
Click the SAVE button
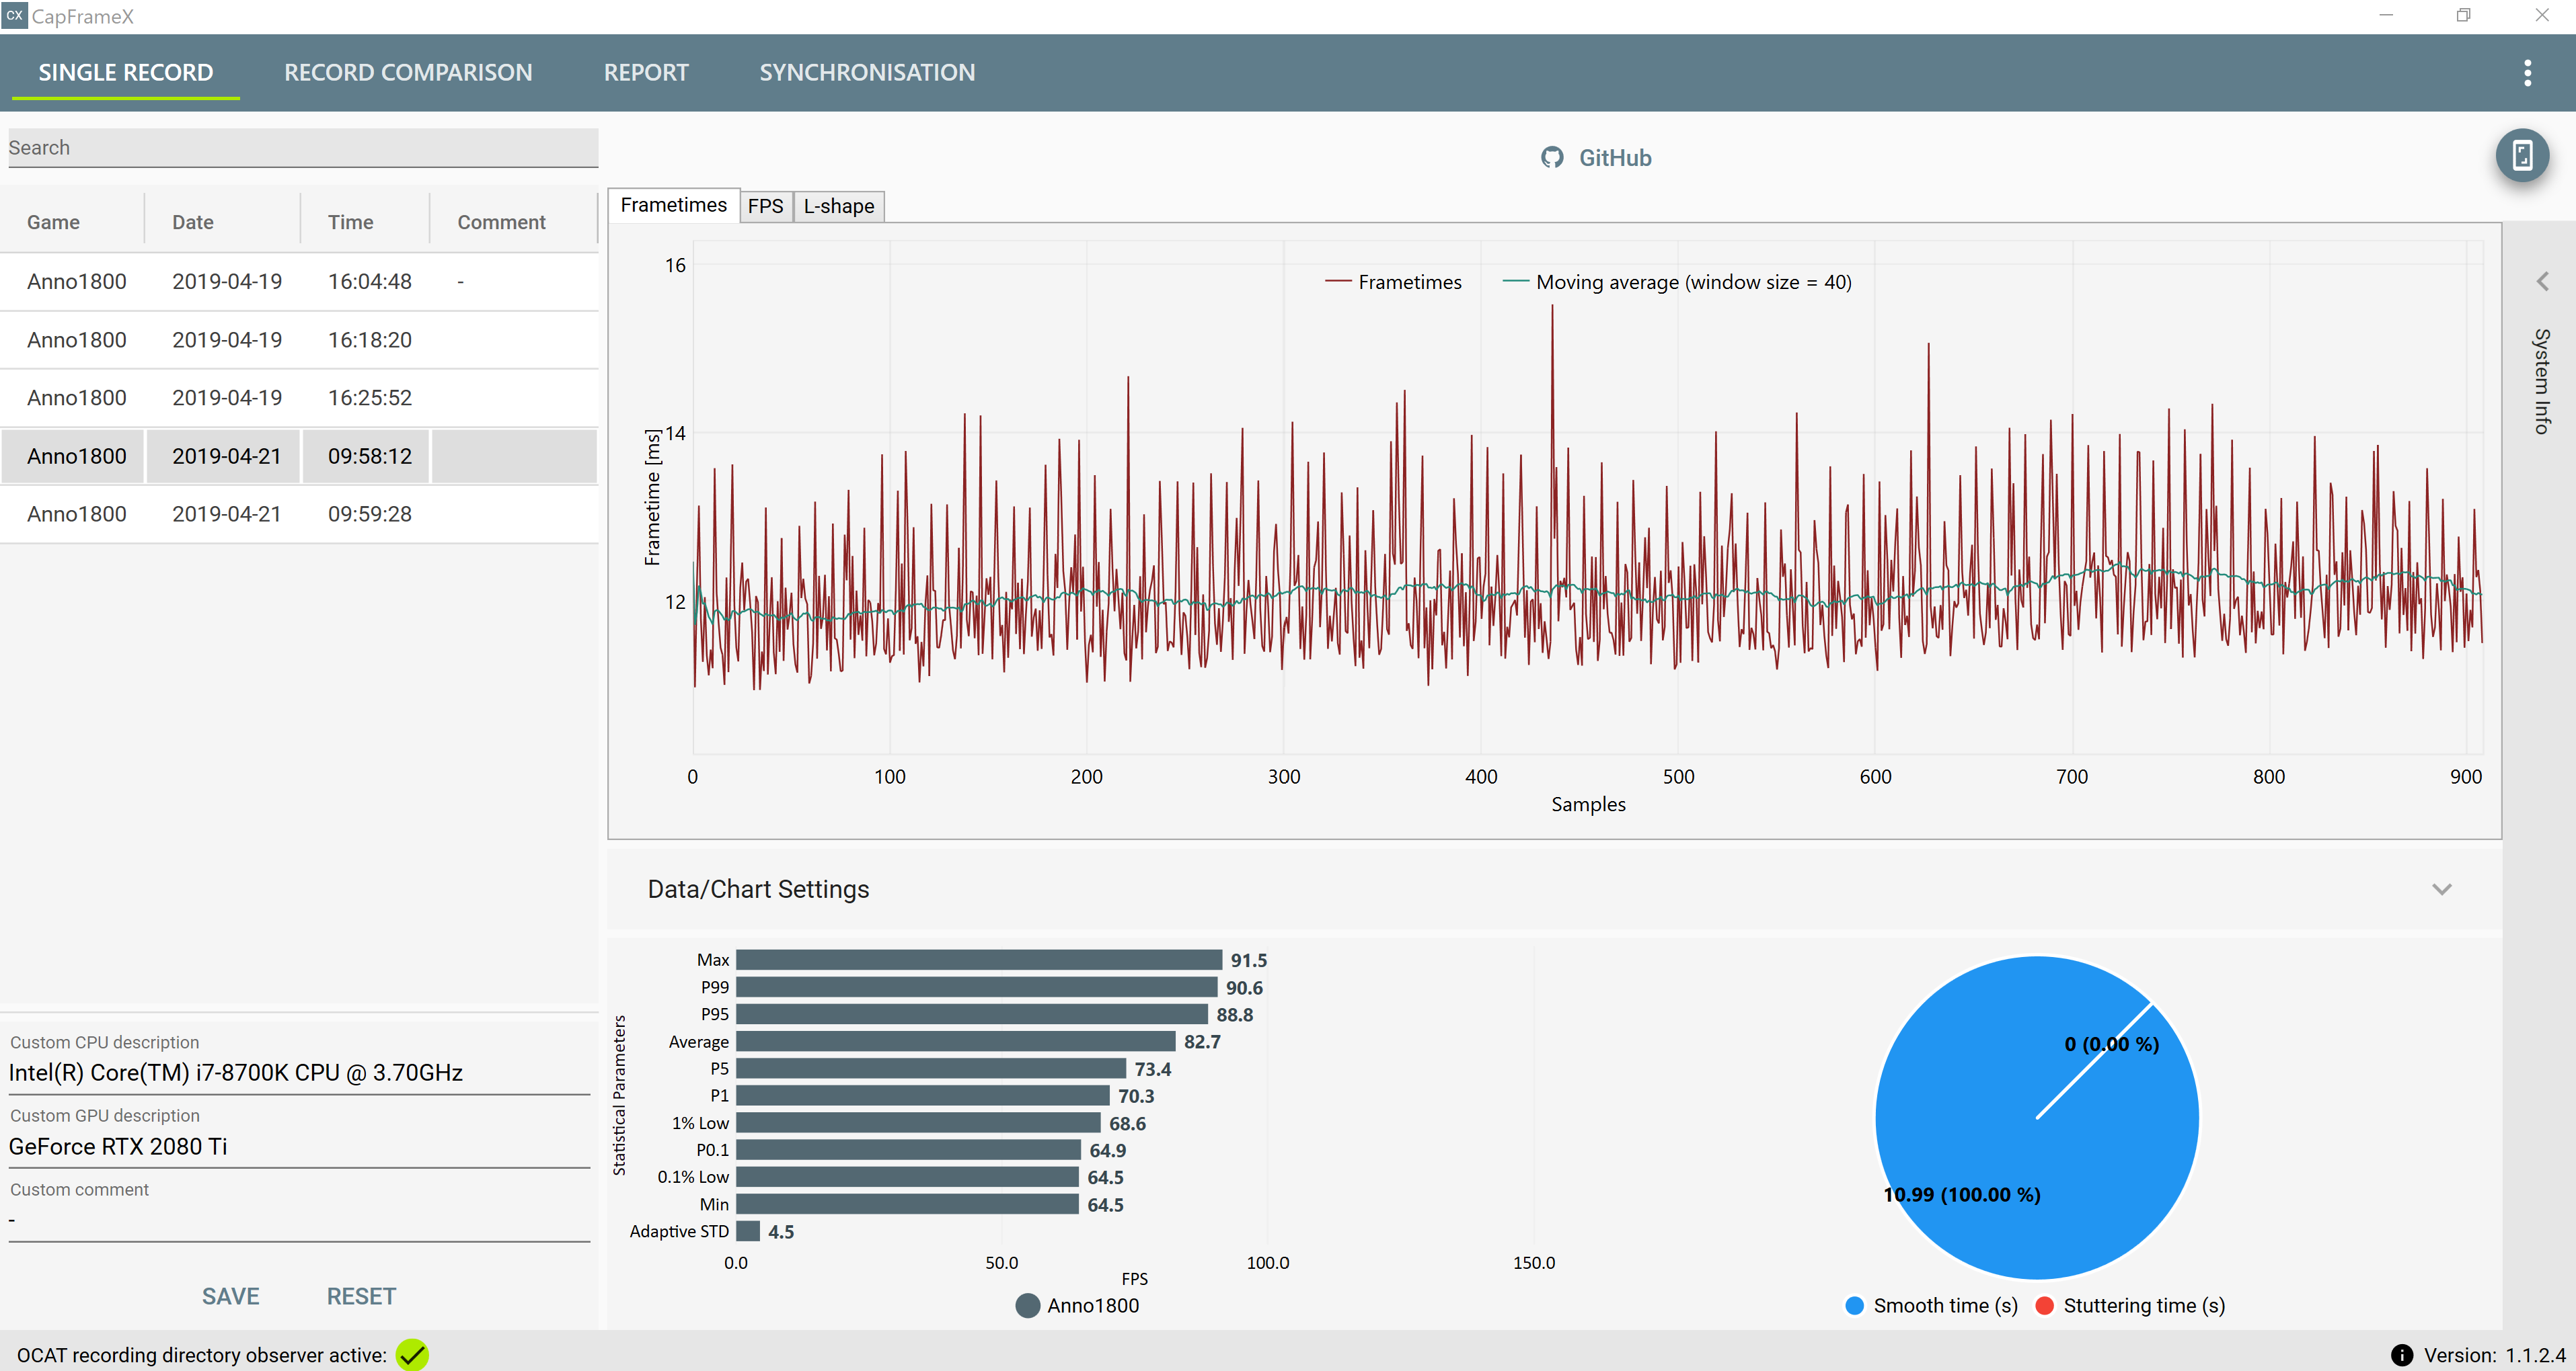pos(230,1296)
